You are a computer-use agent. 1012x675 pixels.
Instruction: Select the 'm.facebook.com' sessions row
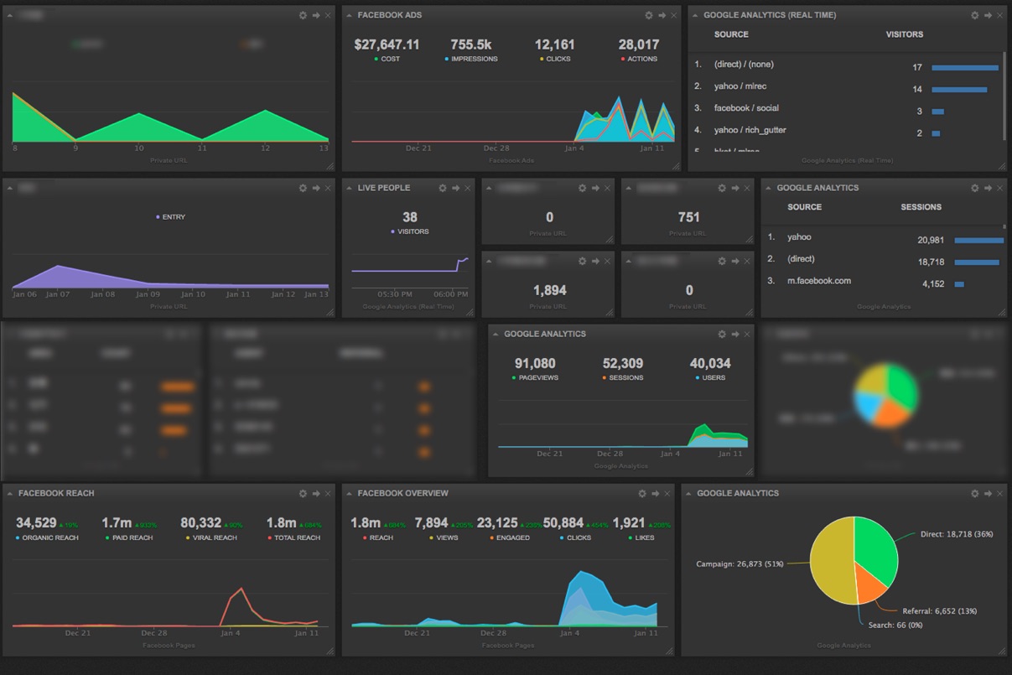(885, 282)
